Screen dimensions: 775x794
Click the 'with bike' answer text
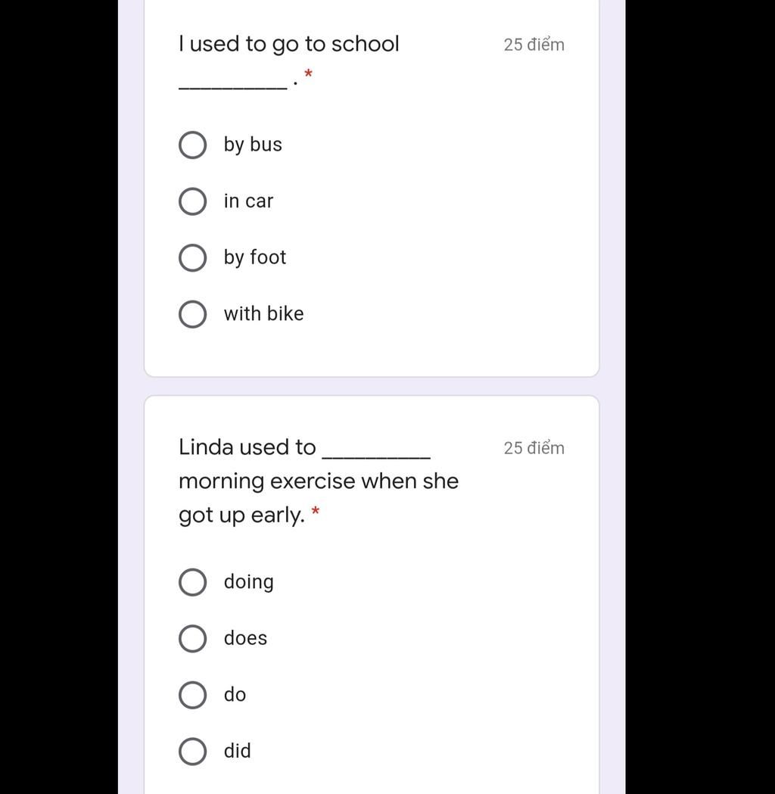pyautogui.click(x=263, y=313)
